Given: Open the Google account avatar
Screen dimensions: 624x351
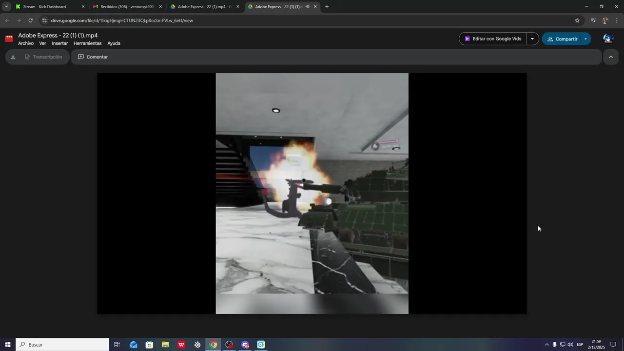Looking at the screenshot, I should click(608, 39).
